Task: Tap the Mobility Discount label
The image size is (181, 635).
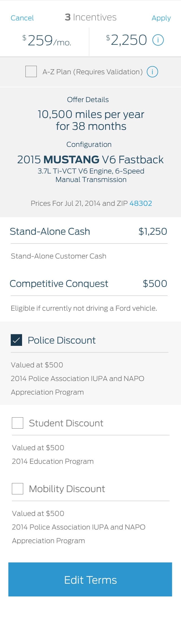Action: (x=67, y=489)
